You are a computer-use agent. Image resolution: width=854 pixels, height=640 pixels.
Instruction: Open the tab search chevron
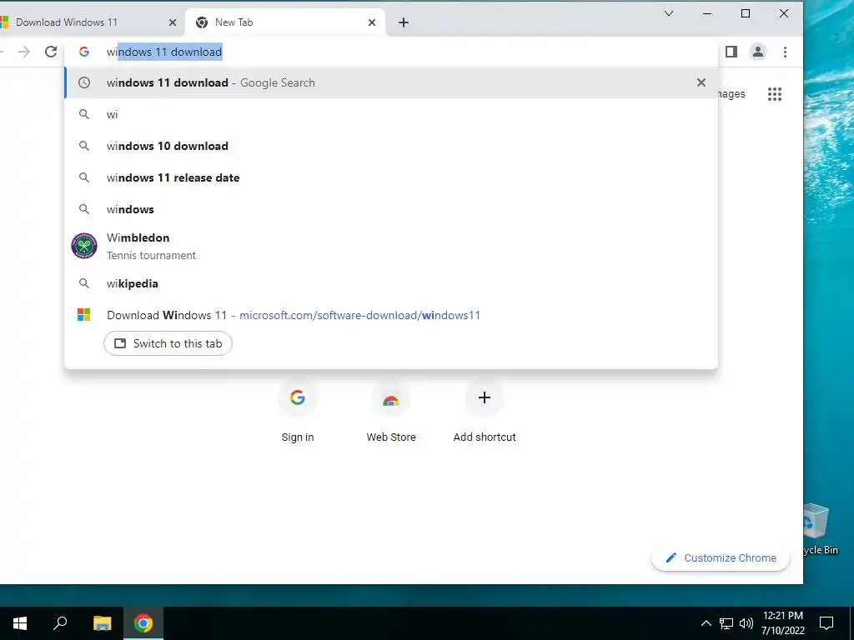[x=669, y=13]
